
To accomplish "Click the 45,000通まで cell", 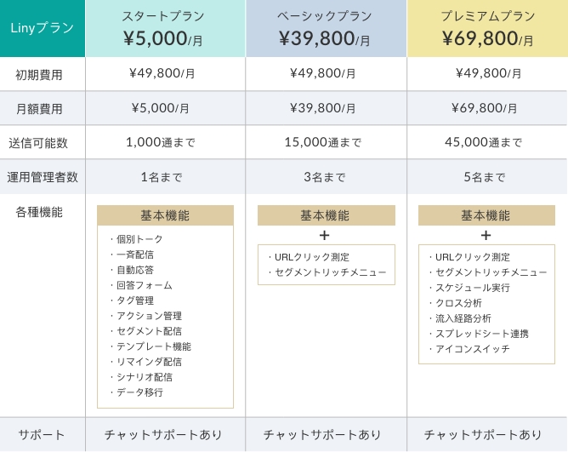I will coord(483,142).
